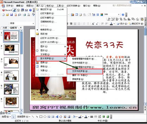Select 表格 in Insert menu
147x124 pixels.
(51, 66)
